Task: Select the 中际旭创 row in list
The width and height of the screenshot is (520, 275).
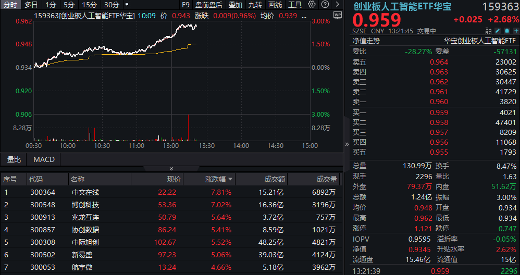Action: (x=85, y=242)
